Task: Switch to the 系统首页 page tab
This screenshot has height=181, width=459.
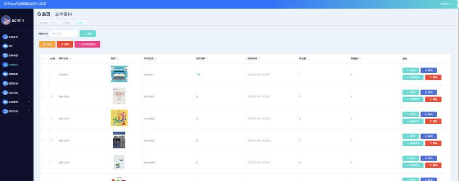Action: [x=44, y=22]
